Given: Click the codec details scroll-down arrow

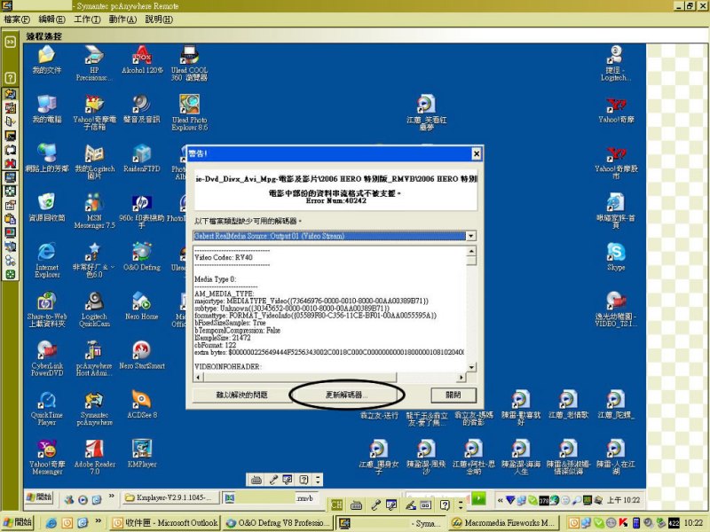Looking at the screenshot, I should coord(471,367).
